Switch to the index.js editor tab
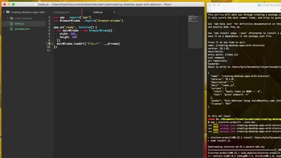Screen dimensions: 281x158 tap(98, 12)
